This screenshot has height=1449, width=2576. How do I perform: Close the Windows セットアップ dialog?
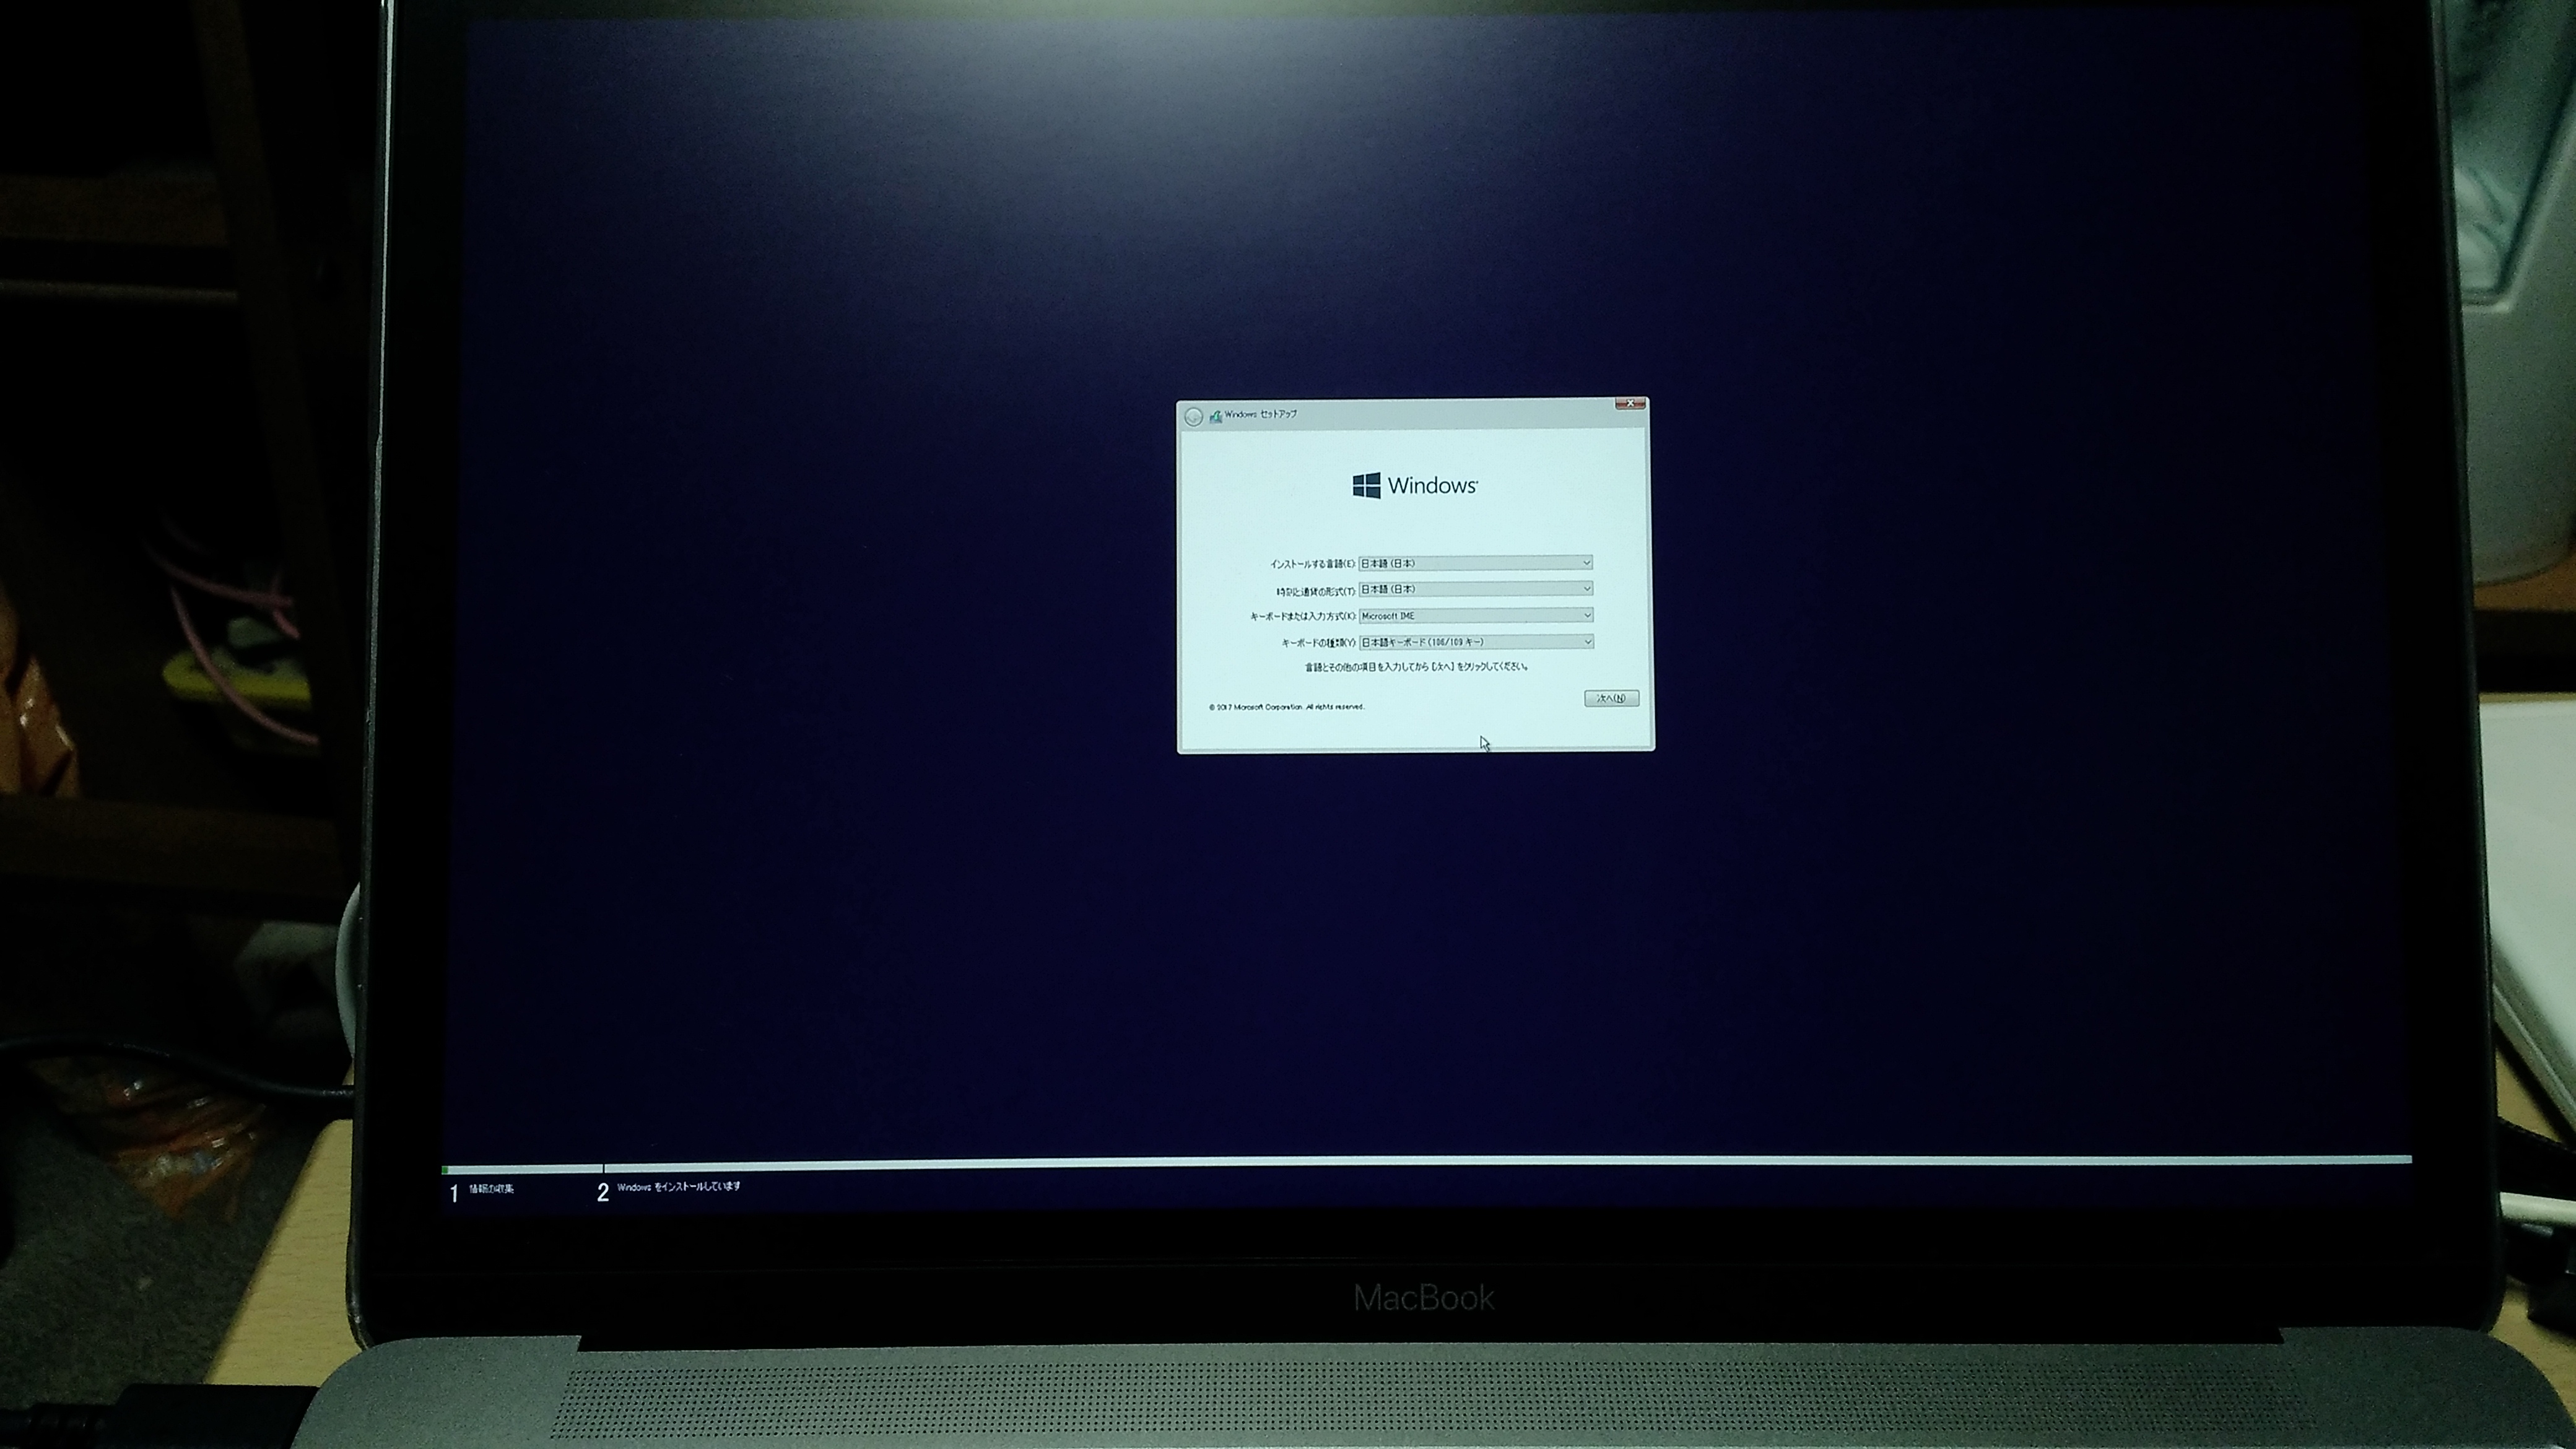1630,404
